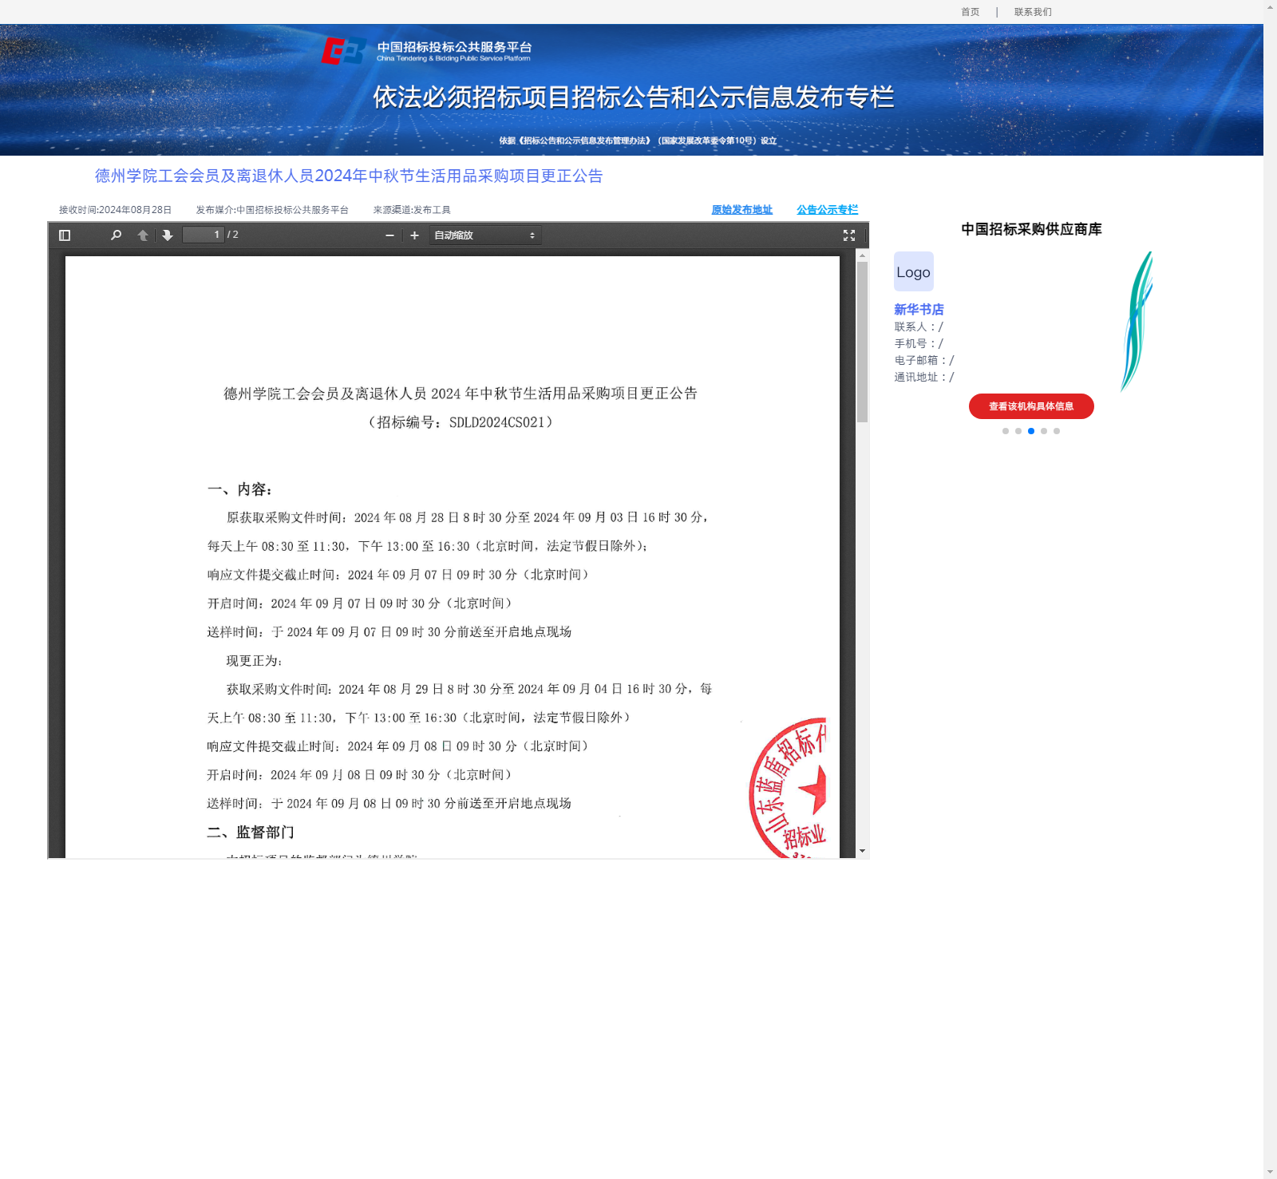The image size is (1277, 1179).
Task: Click browser page scrollbar up arrow
Action: pos(1270,6)
